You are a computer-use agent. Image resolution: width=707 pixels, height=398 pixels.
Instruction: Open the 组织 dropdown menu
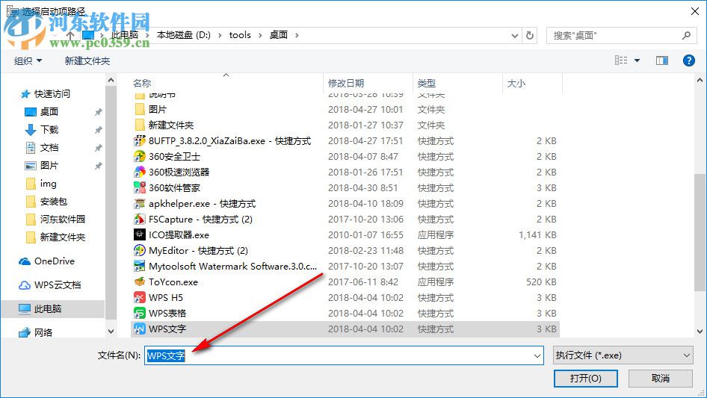pyautogui.click(x=28, y=60)
